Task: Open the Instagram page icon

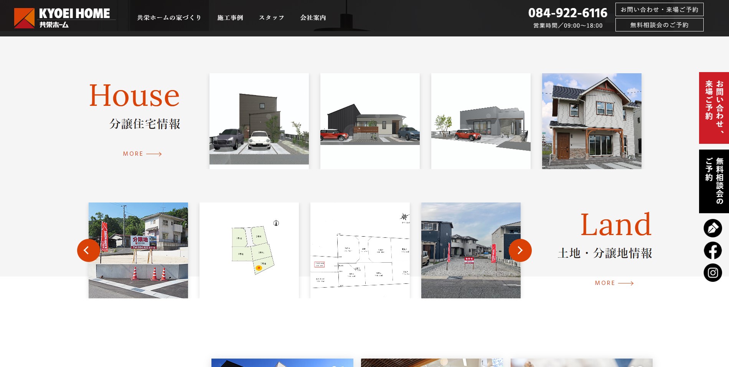Action: [713, 273]
